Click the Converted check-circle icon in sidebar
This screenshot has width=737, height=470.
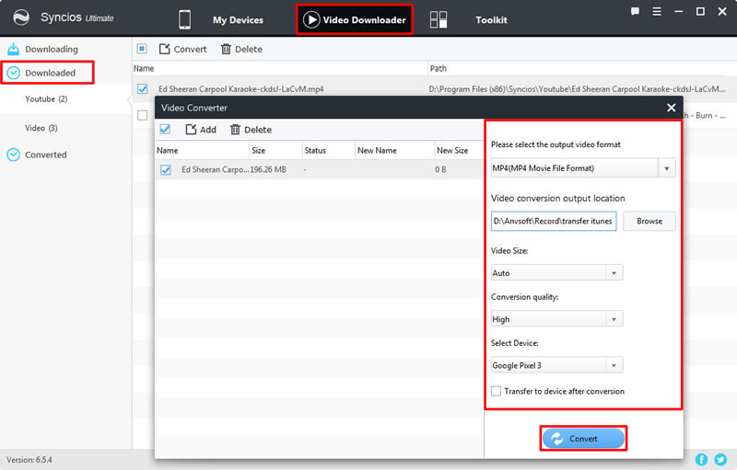click(14, 155)
